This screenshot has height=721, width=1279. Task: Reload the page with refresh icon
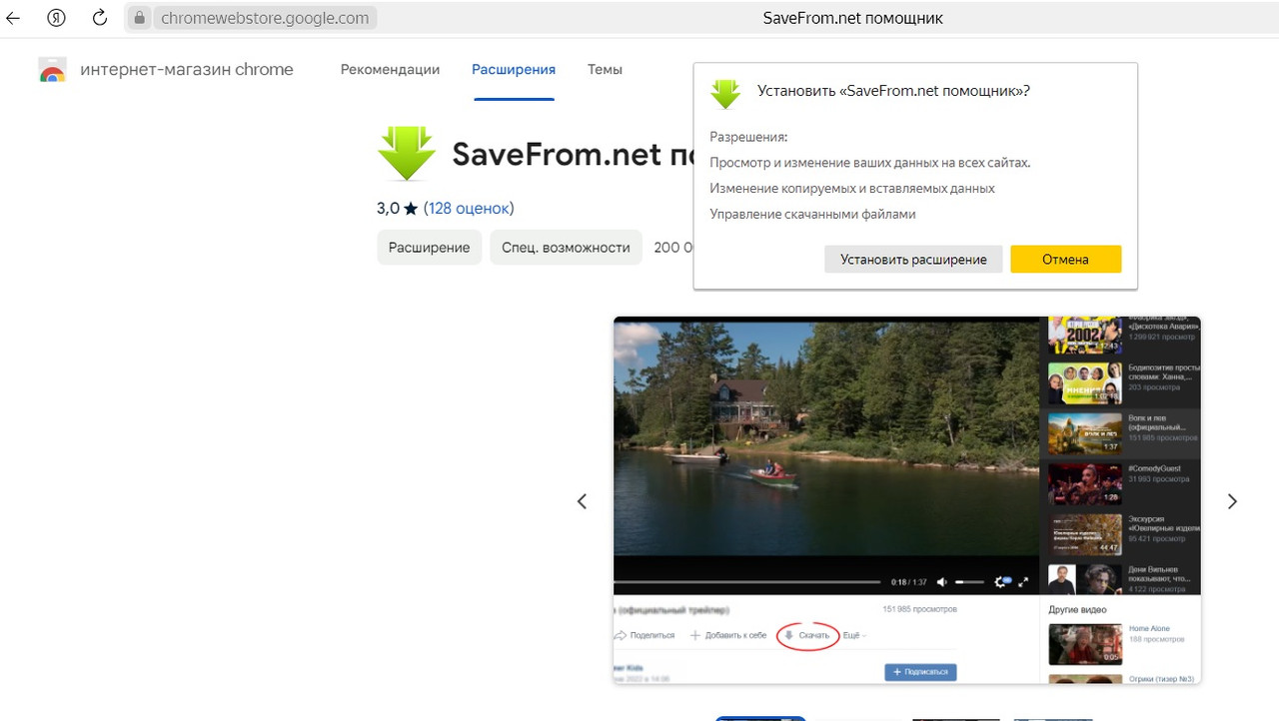coord(99,18)
